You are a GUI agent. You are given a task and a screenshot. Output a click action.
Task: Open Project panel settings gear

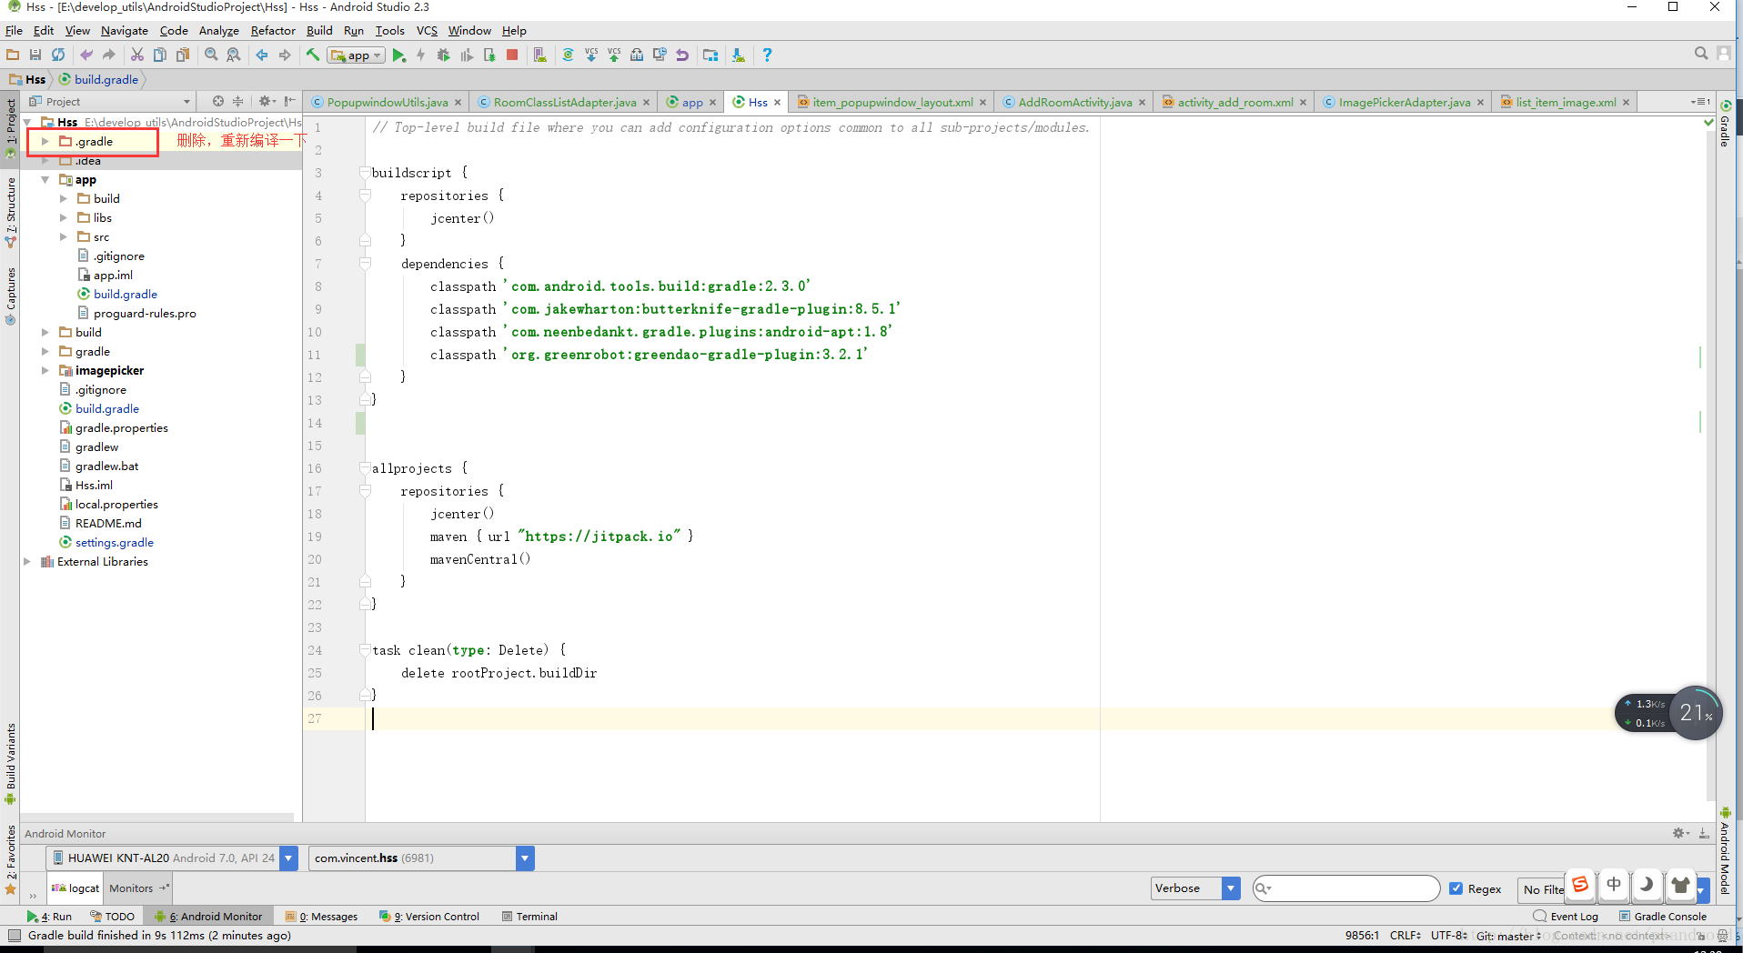tap(265, 101)
